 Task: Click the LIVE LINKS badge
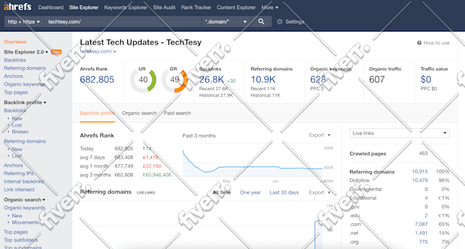[x=146, y=193]
